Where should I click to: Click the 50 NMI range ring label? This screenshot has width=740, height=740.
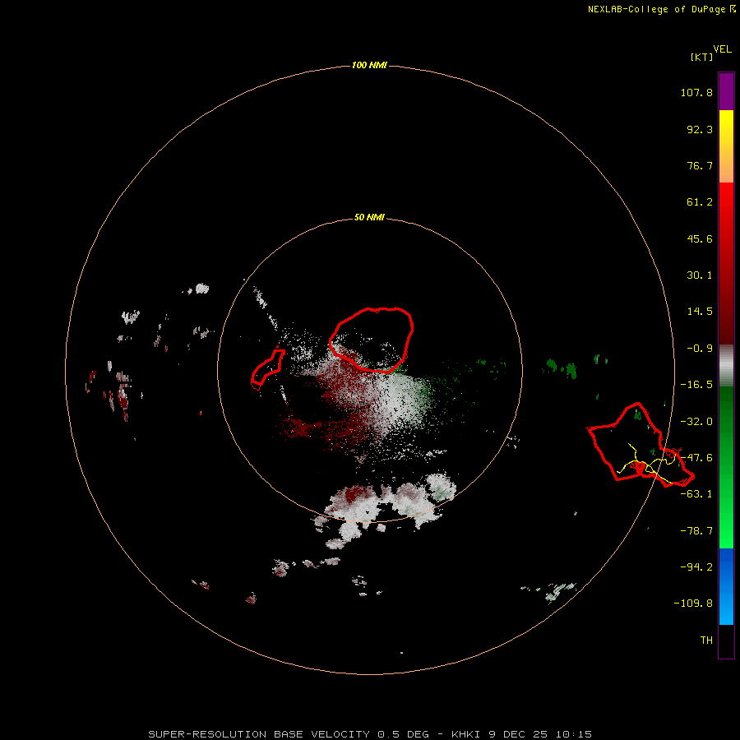coord(369,218)
